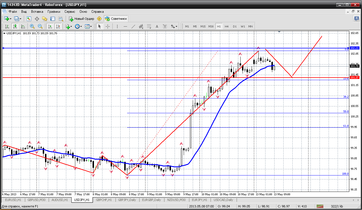Viewport: 362px width, 210px height.
Task: Open the notifications chat bubble icon
Action: pos(356,19)
